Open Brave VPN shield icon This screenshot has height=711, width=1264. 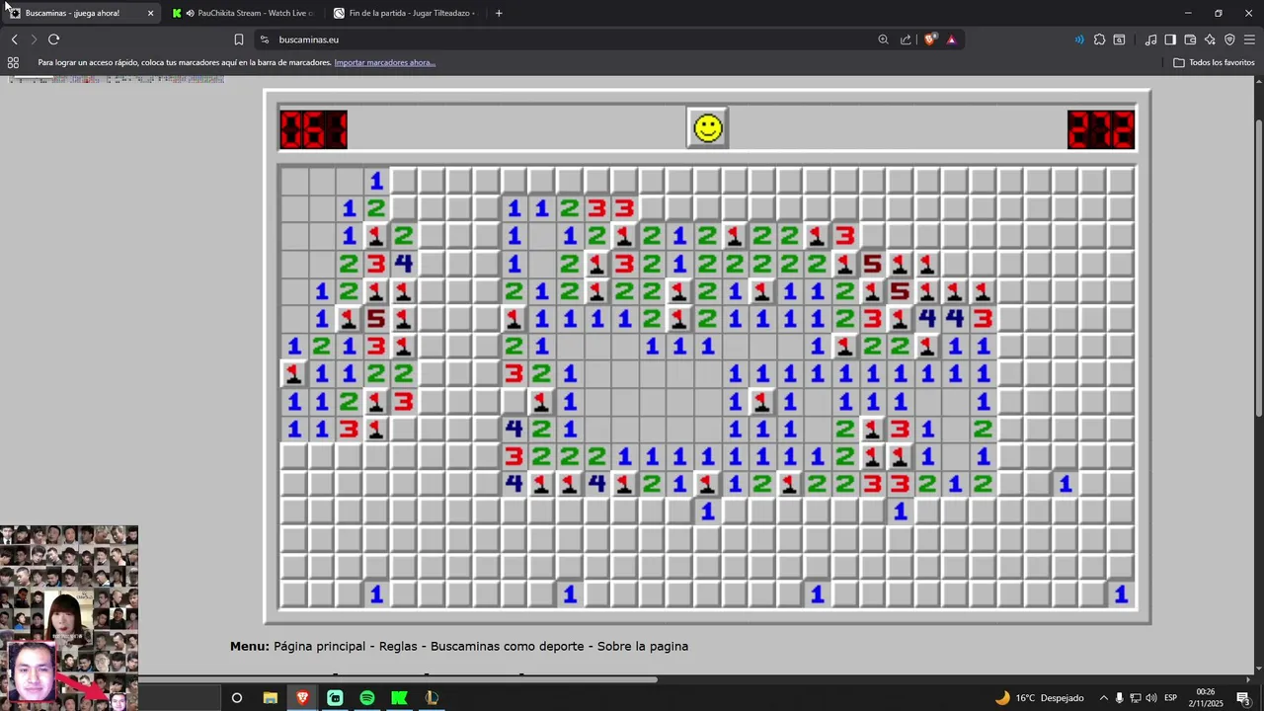(x=1229, y=39)
